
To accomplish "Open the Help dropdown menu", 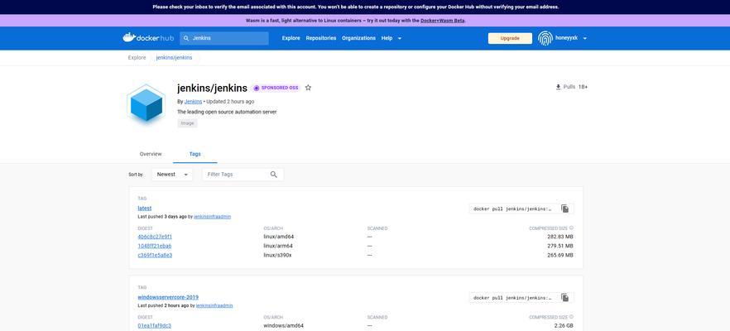I will coord(391,38).
